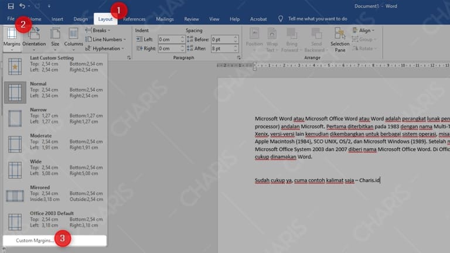The height and width of the screenshot is (253, 450).
Task: Open the Size paper menu
Action: pyautogui.click(x=55, y=39)
